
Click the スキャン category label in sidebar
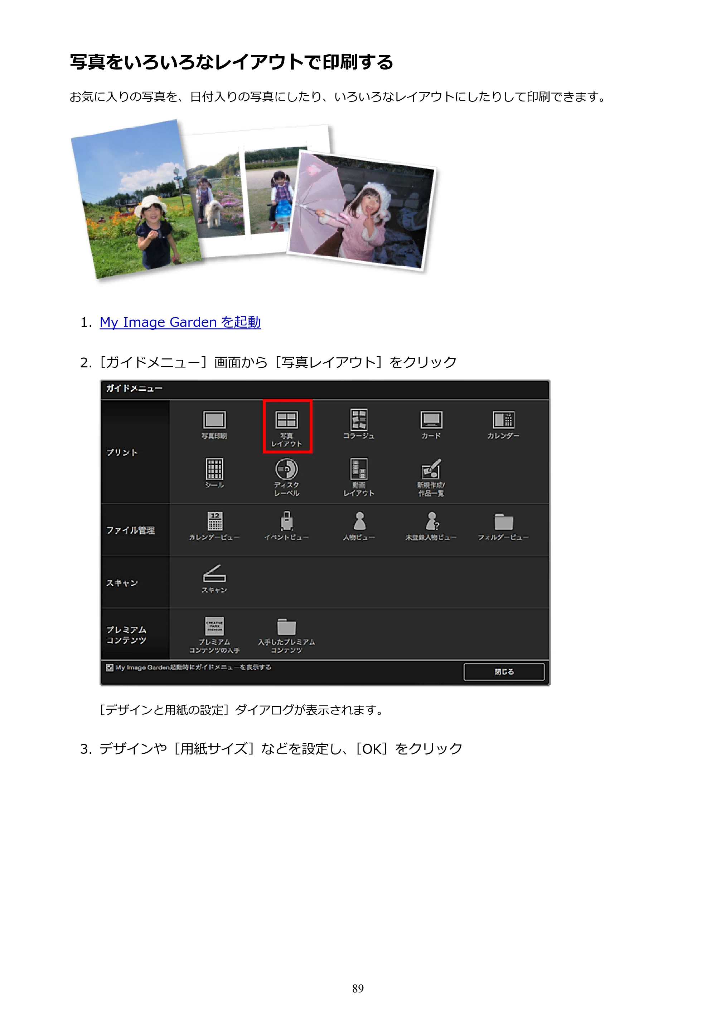point(122,583)
